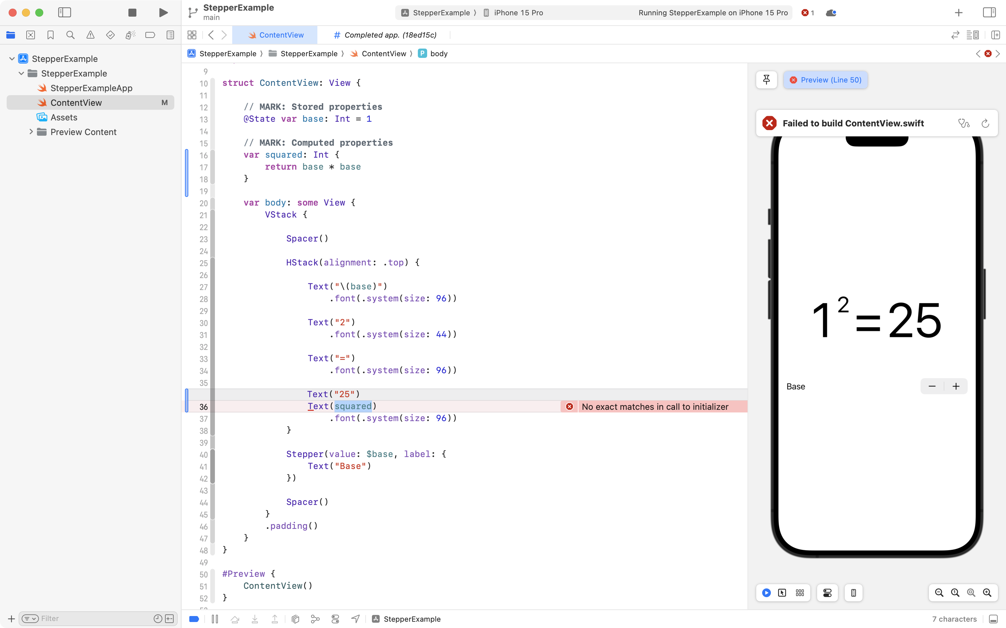The width and height of the screenshot is (1006, 628).
Task: Zoom in on the preview canvas
Action: (x=988, y=593)
